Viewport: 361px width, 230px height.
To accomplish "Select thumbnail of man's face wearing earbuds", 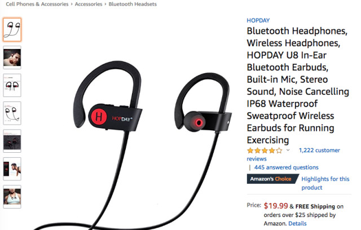I will coord(12,57).
